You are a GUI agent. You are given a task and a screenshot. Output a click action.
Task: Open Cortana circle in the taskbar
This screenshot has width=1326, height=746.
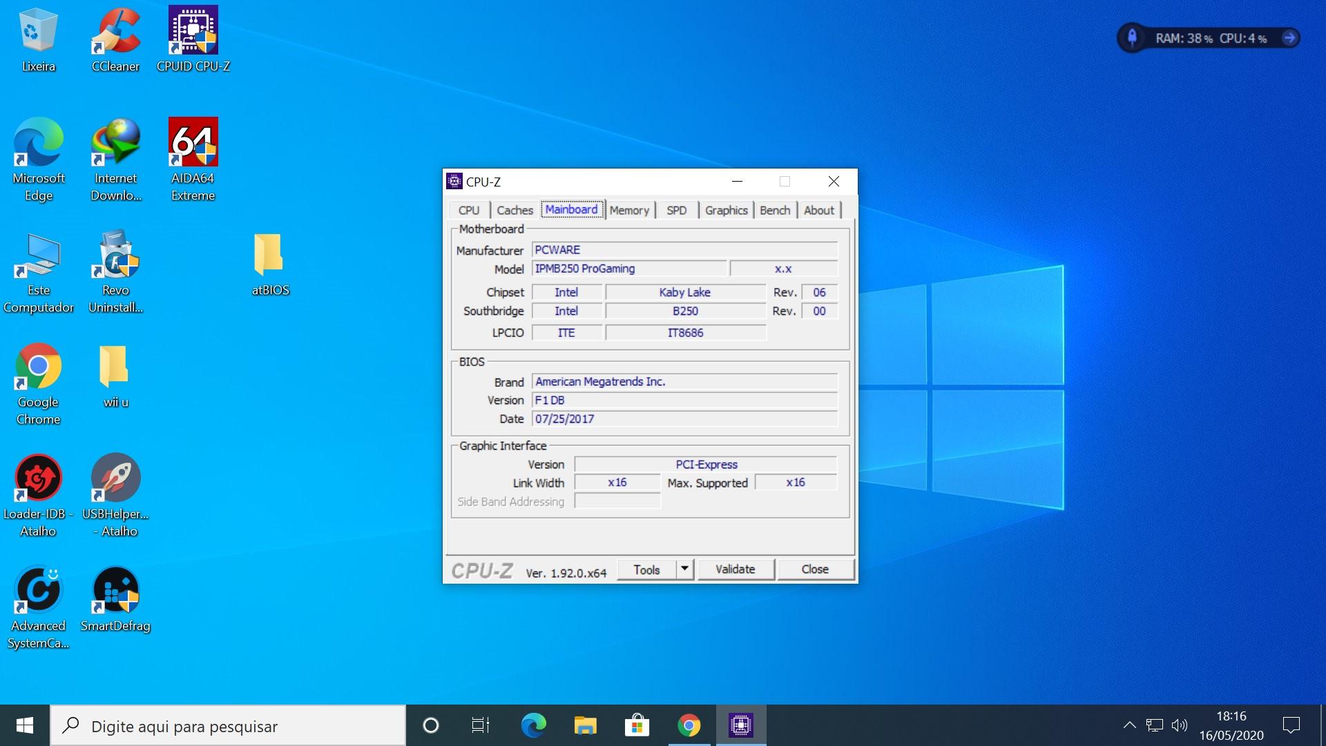coord(431,725)
